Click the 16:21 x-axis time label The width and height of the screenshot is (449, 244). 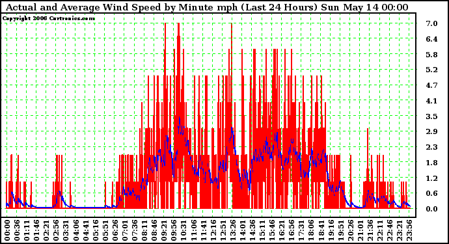(x=282, y=230)
